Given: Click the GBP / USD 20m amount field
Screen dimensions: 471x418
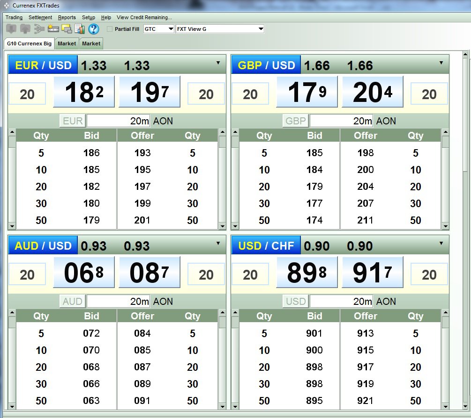Looking at the screenshot, I should click(x=342, y=121).
